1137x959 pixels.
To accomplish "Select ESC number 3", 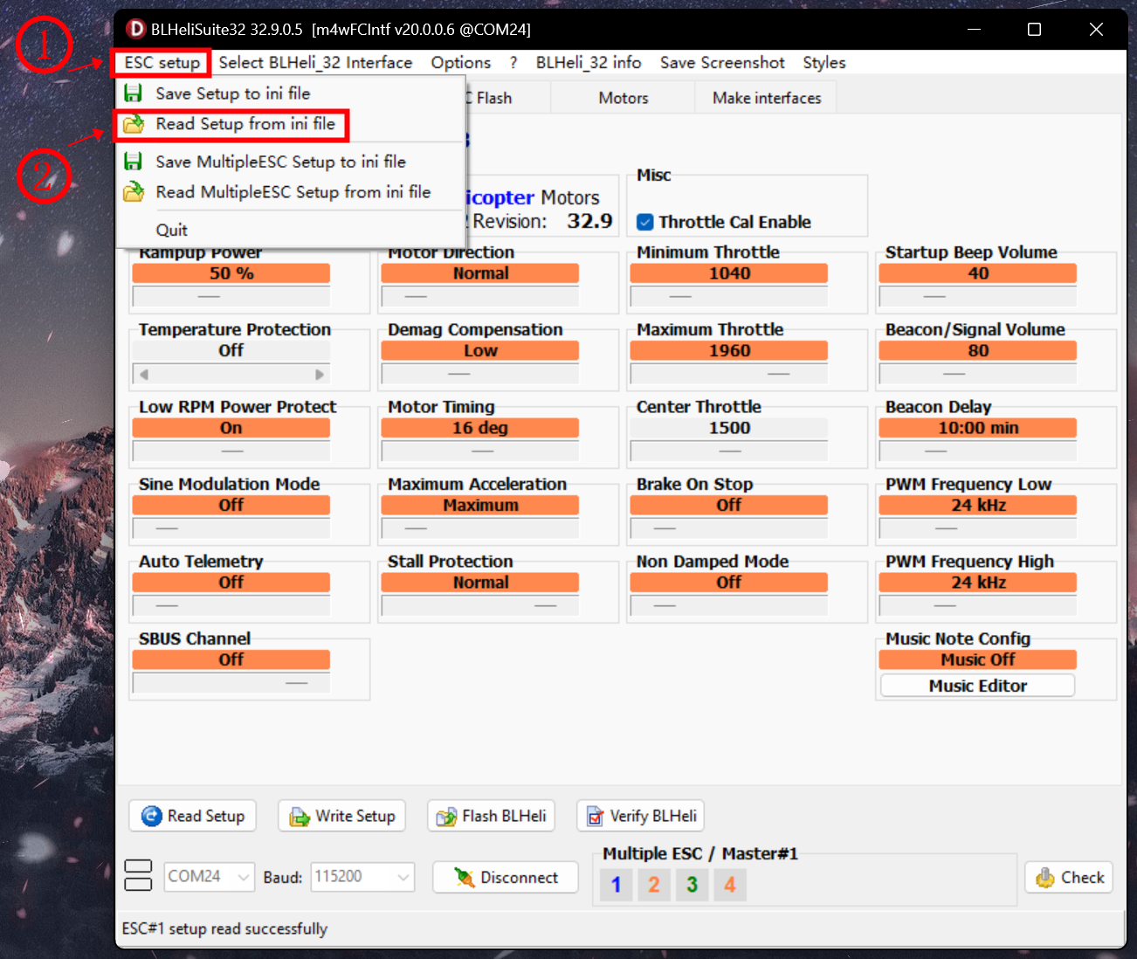I will click(692, 885).
